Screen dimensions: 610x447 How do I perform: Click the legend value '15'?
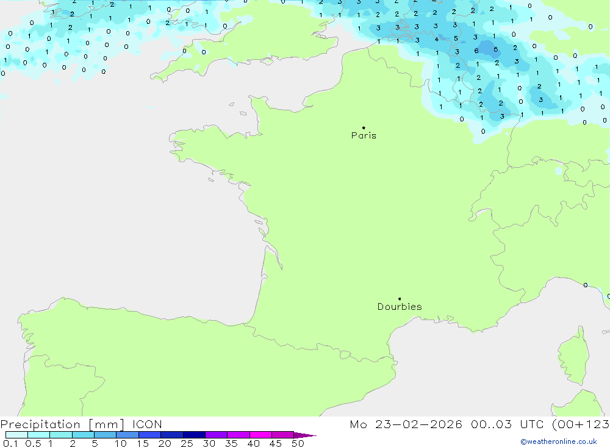click(x=142, y=443)
